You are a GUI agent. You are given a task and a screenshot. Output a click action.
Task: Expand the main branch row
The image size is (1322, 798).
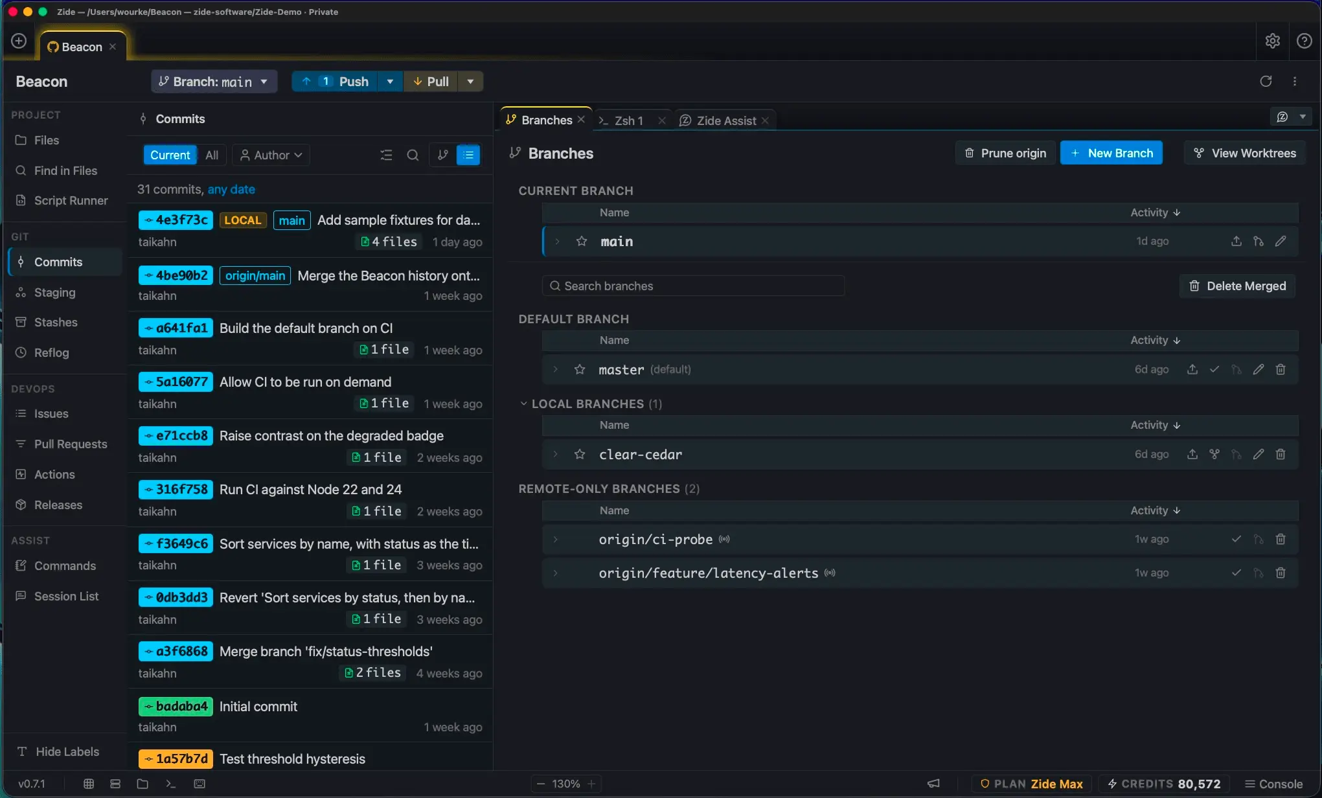click(557, 241)
